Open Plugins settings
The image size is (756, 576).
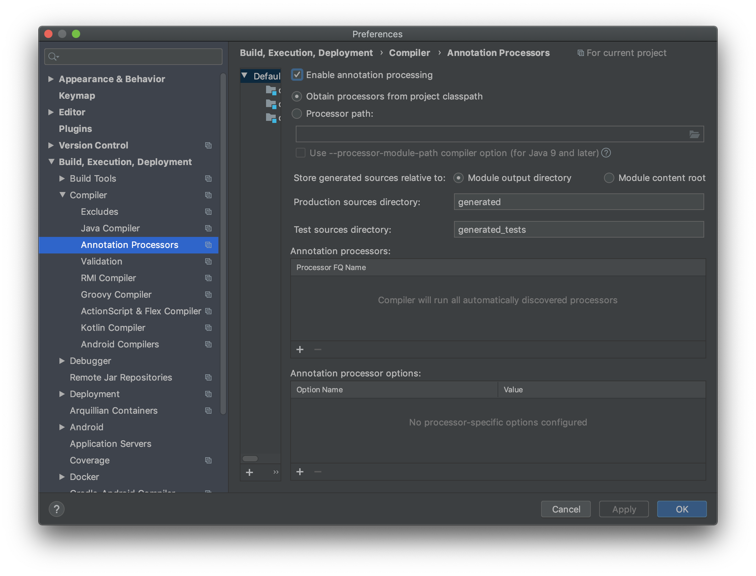point(75,129)
